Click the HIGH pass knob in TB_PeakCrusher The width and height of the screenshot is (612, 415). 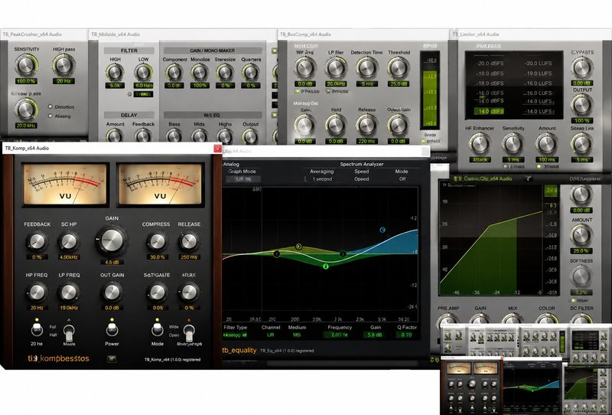(x=63, y=65)
